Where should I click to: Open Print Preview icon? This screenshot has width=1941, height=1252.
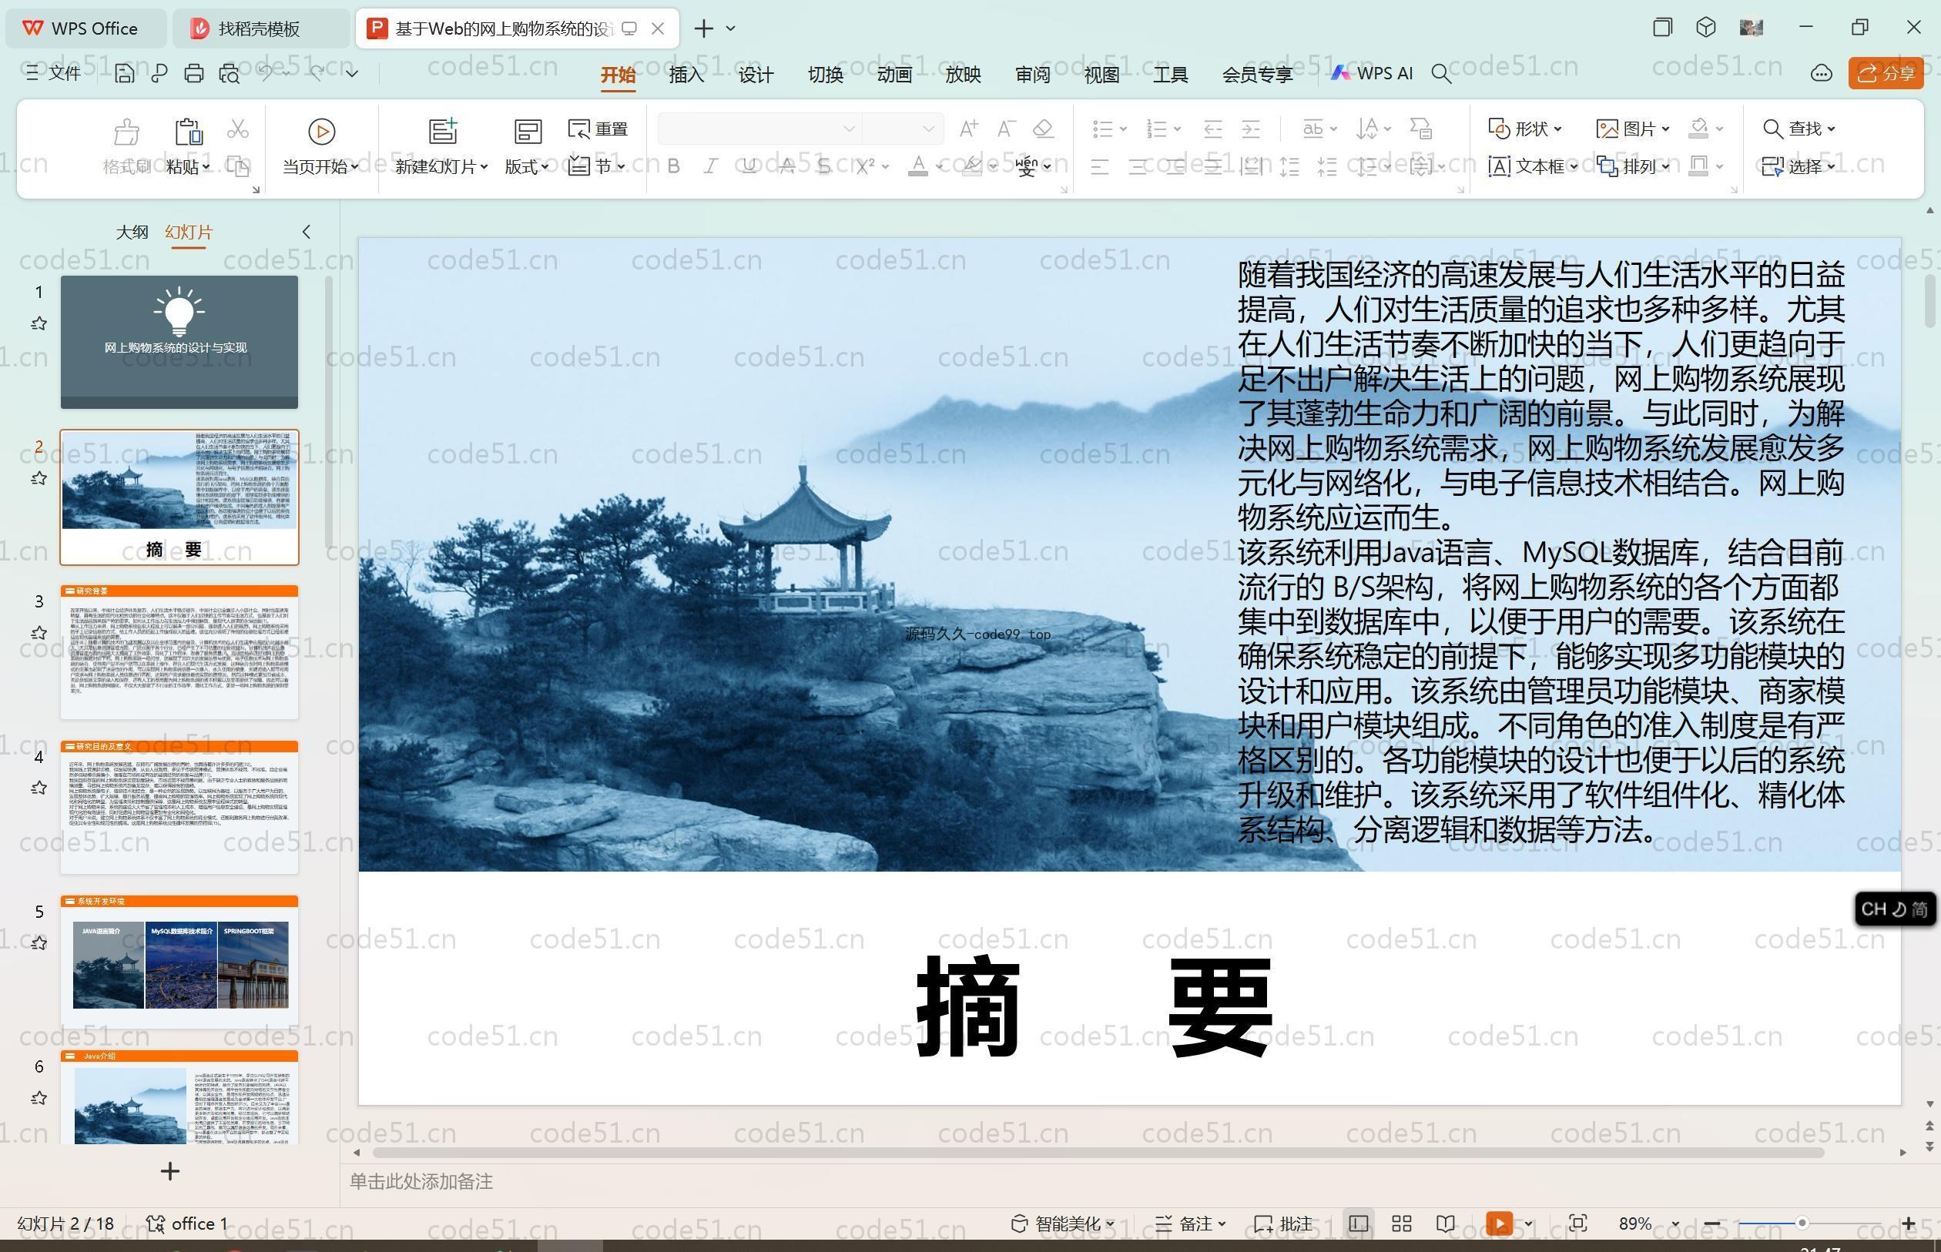click(x=230, y=74)
